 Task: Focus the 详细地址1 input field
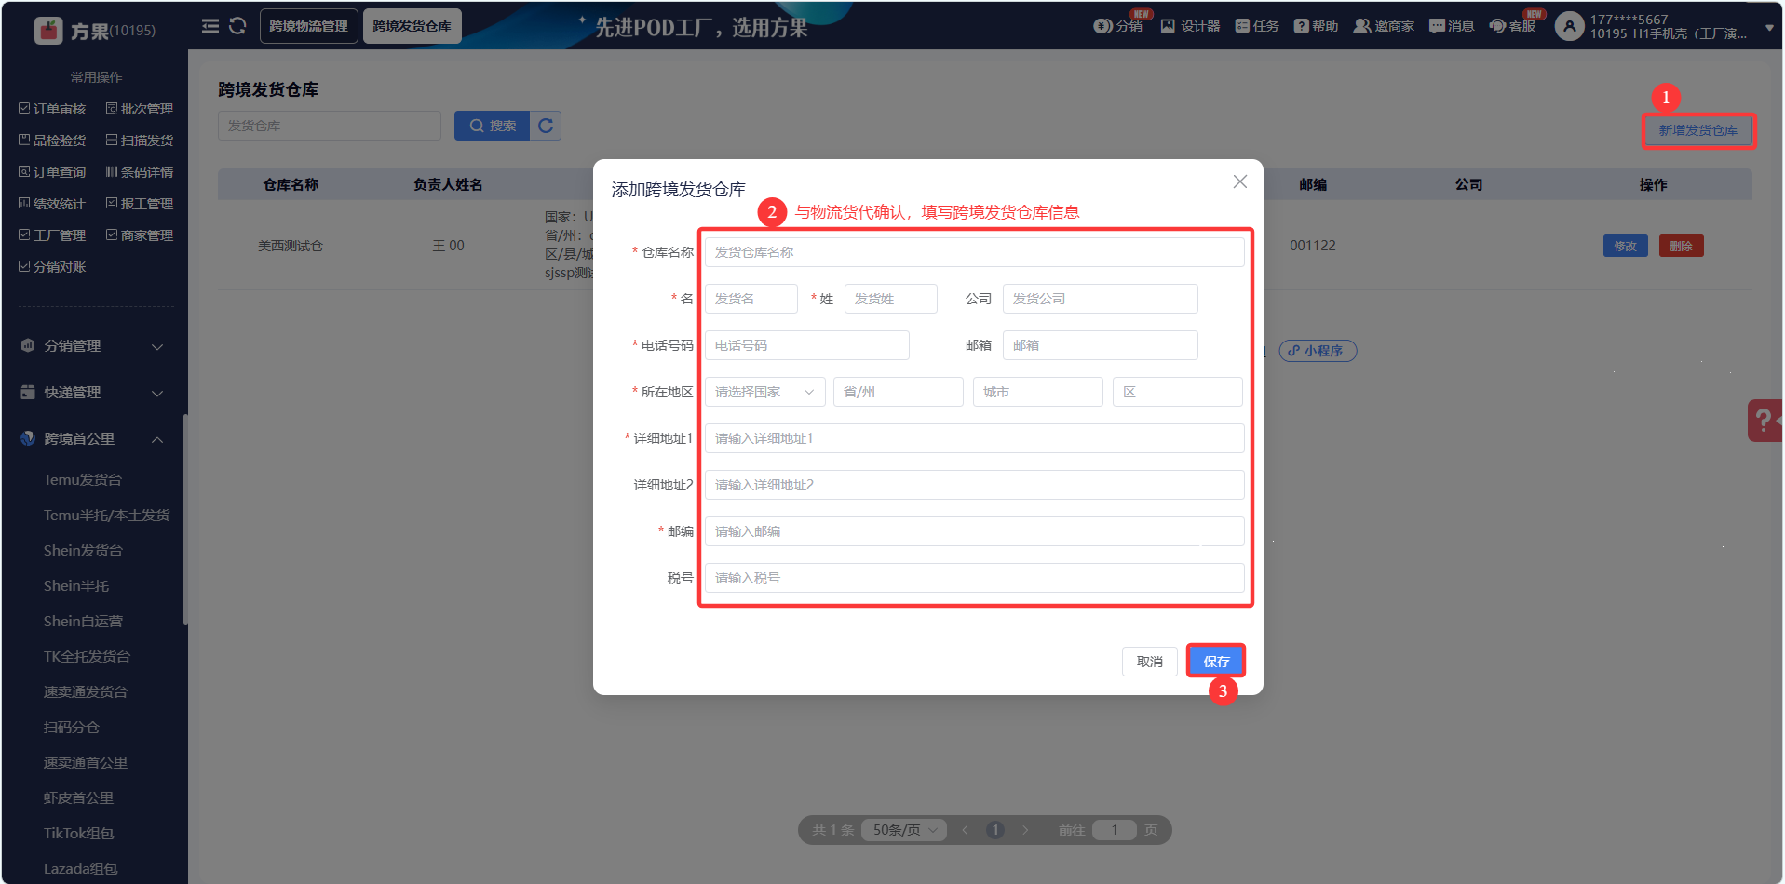coord(974,438)
